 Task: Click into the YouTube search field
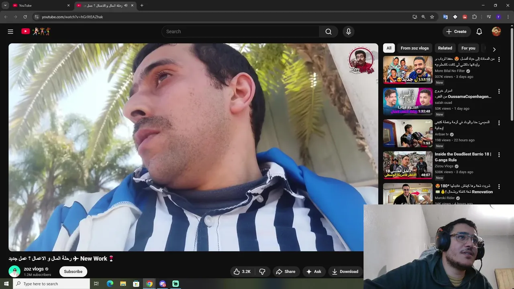(x=240, y=31)
